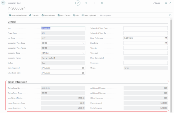Click Status value Open
The image size is (174, 113).
(63, 63)
